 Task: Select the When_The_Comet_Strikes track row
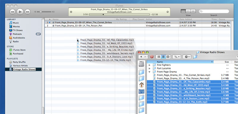coord(138,22)
